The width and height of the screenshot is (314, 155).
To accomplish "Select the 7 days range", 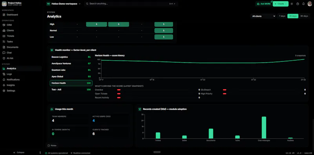I will (282, 16).
